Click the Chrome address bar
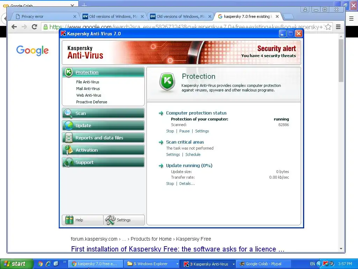Viewport: 358px width, 269px height. point(186,27)
